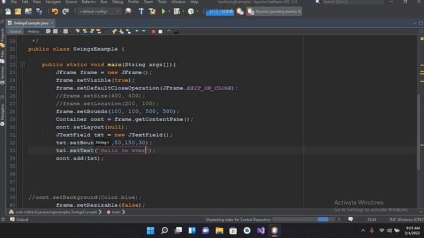This screenshot has width=424, height=238.
Task: Click Unpacking index progress bar
Action: tap(303, 219)
